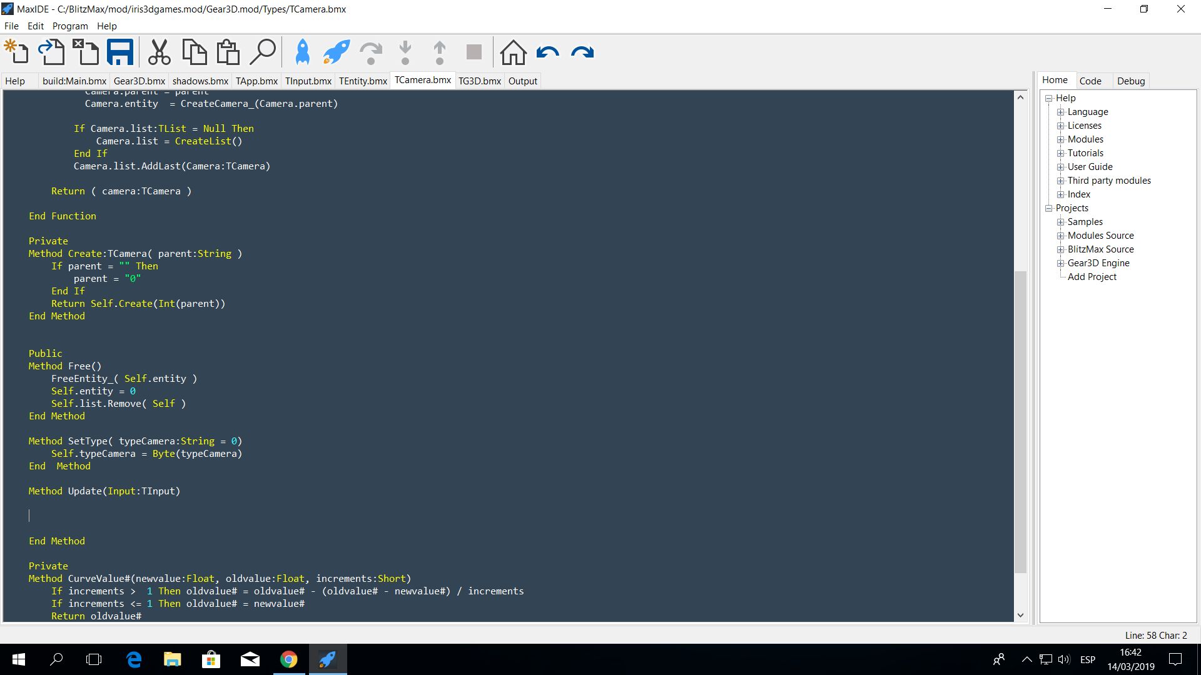
Task: Go to the Home help page
Action: [513, 52]
